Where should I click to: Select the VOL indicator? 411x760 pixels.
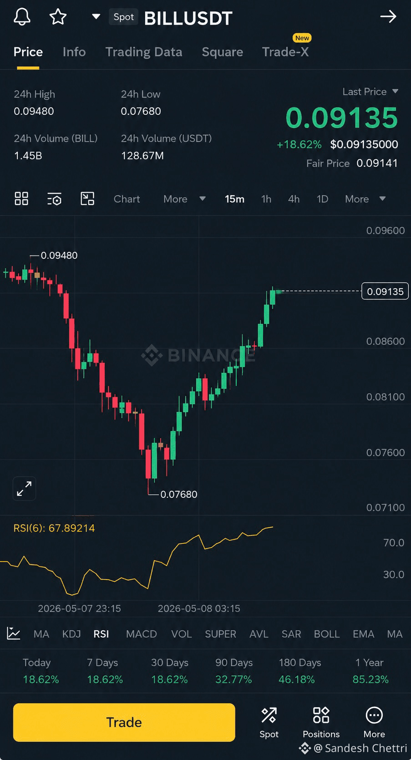coord(181,634)
